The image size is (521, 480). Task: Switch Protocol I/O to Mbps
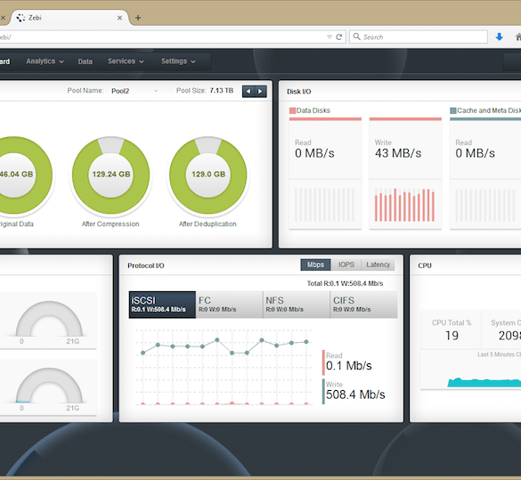pos(315,264)
